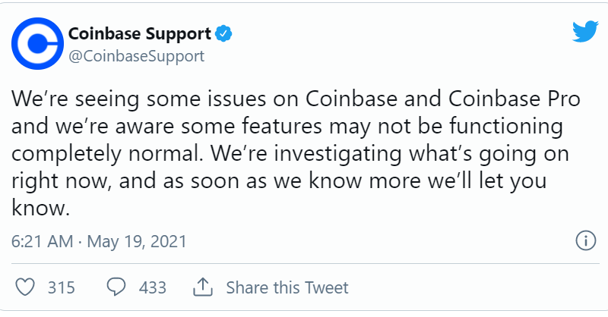Open the Coinbase Support display name
The image size is (608, 317).
click(x=140, y=34)
